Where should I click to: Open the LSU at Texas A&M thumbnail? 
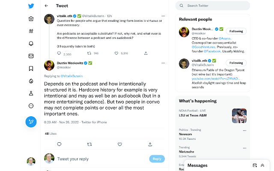tap(239, 116)
